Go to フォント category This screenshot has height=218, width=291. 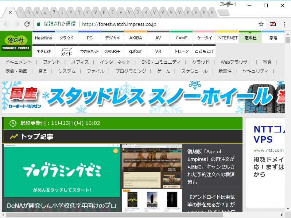coord(51,62)
